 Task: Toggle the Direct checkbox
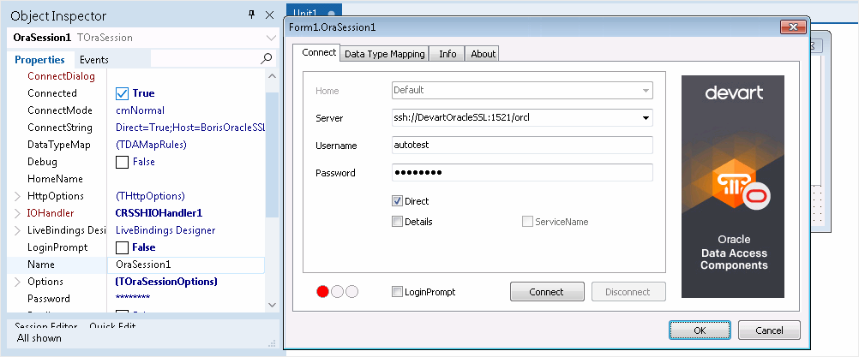pos(397,201)
